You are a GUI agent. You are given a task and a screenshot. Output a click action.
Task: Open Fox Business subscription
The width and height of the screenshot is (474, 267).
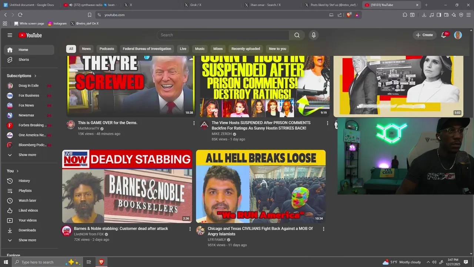(x=29, y=95)
